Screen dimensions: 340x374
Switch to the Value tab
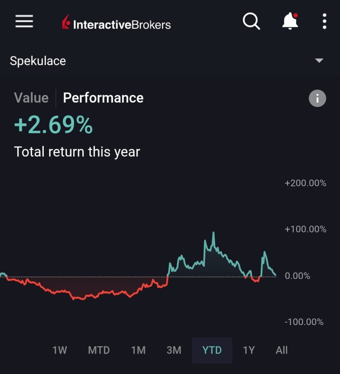pyautogui.click(x=31, y=98)
